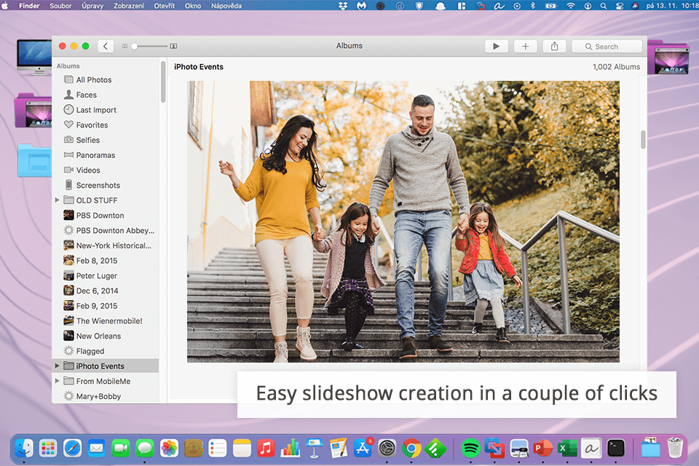
Task: Open the Trash in the Dock
Action: (x=675, y=449)
